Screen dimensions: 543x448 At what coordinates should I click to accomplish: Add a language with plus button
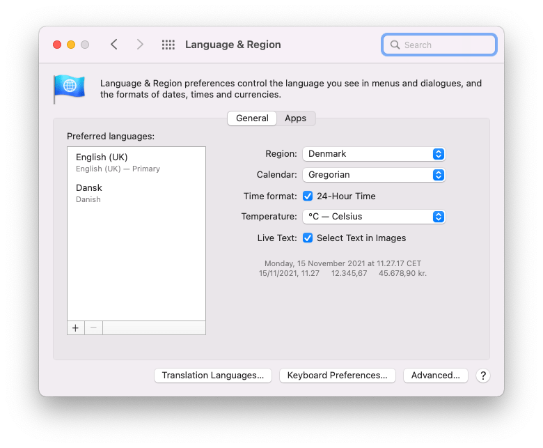pos(75,327)
